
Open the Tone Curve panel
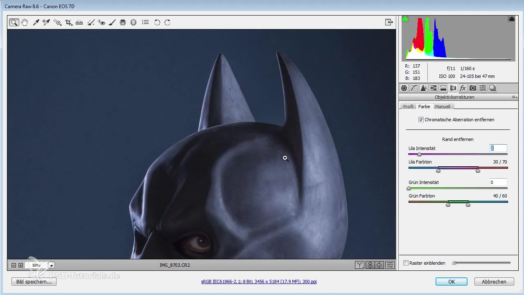click(x=414, y=88)
